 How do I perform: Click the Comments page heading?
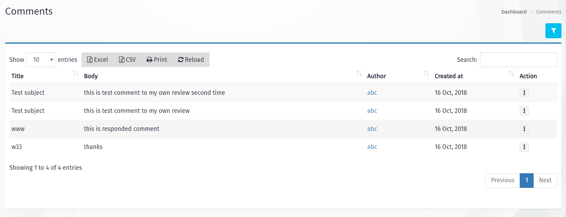pyautogui.click(x=29, y=11)
